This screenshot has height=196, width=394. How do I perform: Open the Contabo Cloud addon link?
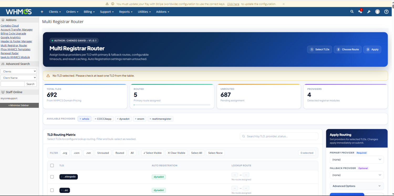(10, 26)
